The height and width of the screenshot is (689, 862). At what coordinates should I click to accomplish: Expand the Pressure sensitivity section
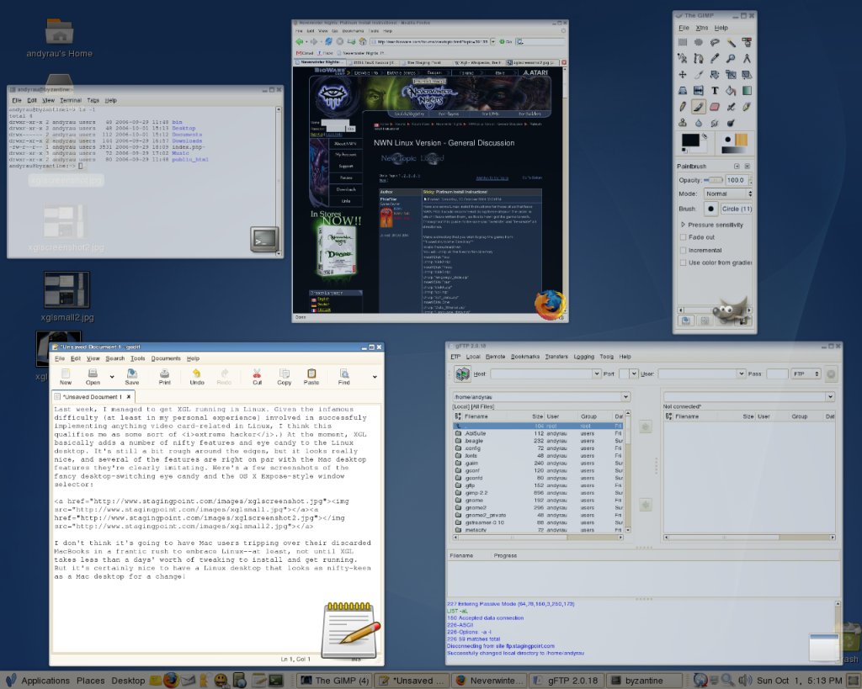[x=683, y=225]
